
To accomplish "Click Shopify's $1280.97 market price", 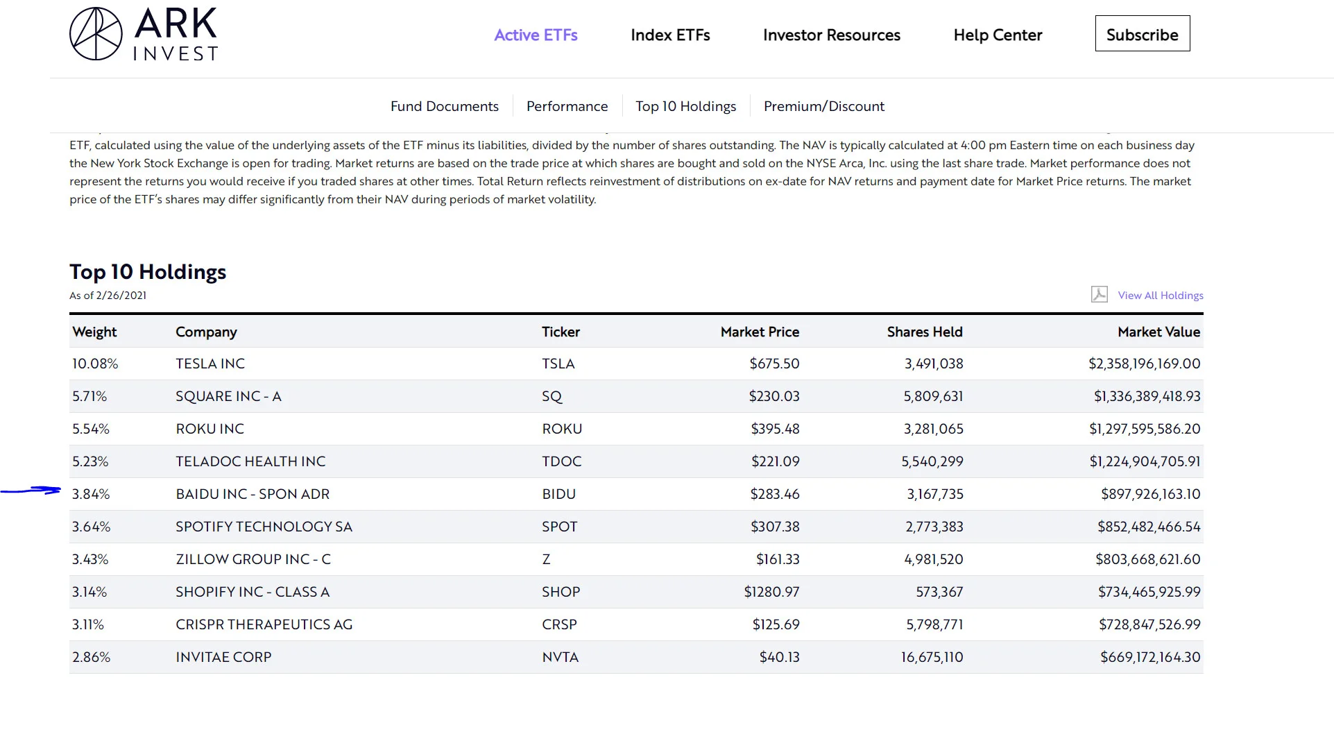I will [x=771, y=592].
